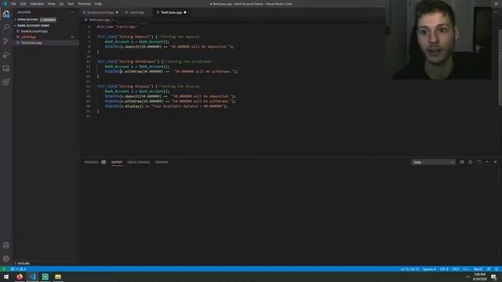Show hidden system tray icons

[x=468, y=277]
